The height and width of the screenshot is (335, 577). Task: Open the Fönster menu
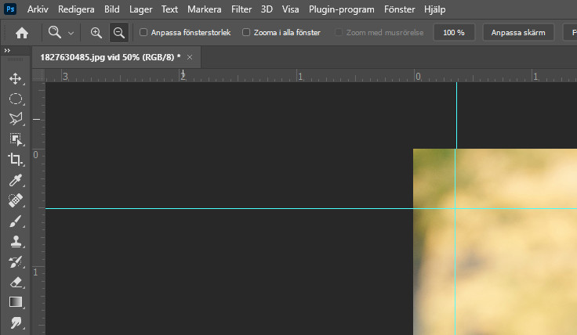tap(399, 9)
